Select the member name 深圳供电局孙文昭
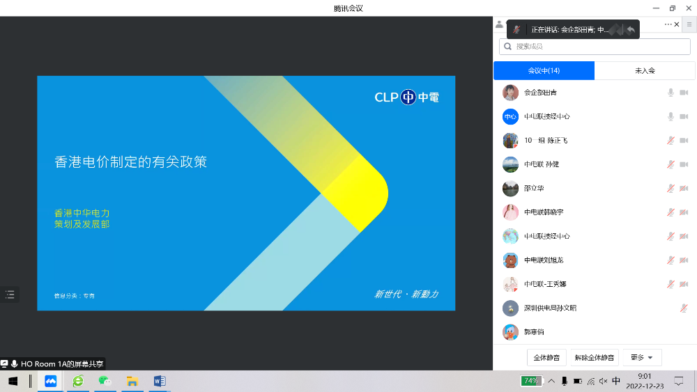Screen dimensions: 697x392 [x=551, y=308]
